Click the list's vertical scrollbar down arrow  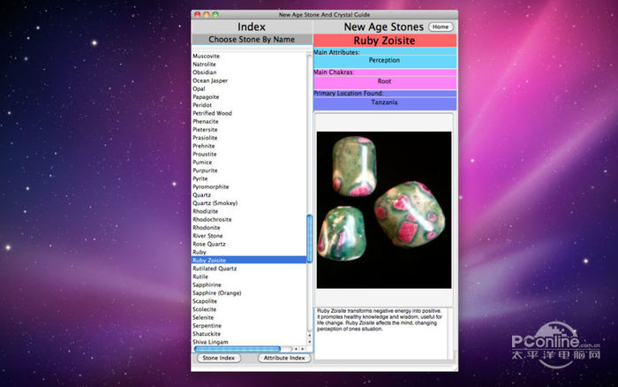pyautogui.click(x=309, y=342)
